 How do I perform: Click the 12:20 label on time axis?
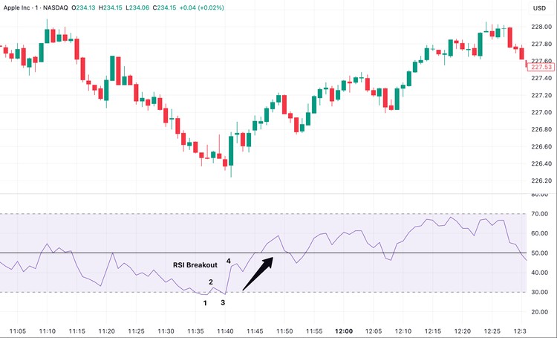pyautogui.click(x=462, y=330)
